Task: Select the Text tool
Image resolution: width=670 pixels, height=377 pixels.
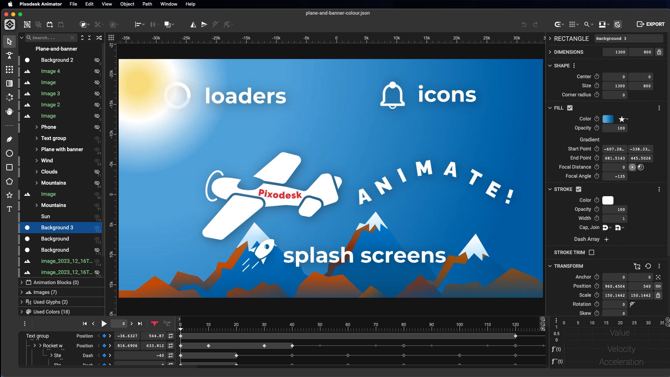Action: [x=9, y=209]
